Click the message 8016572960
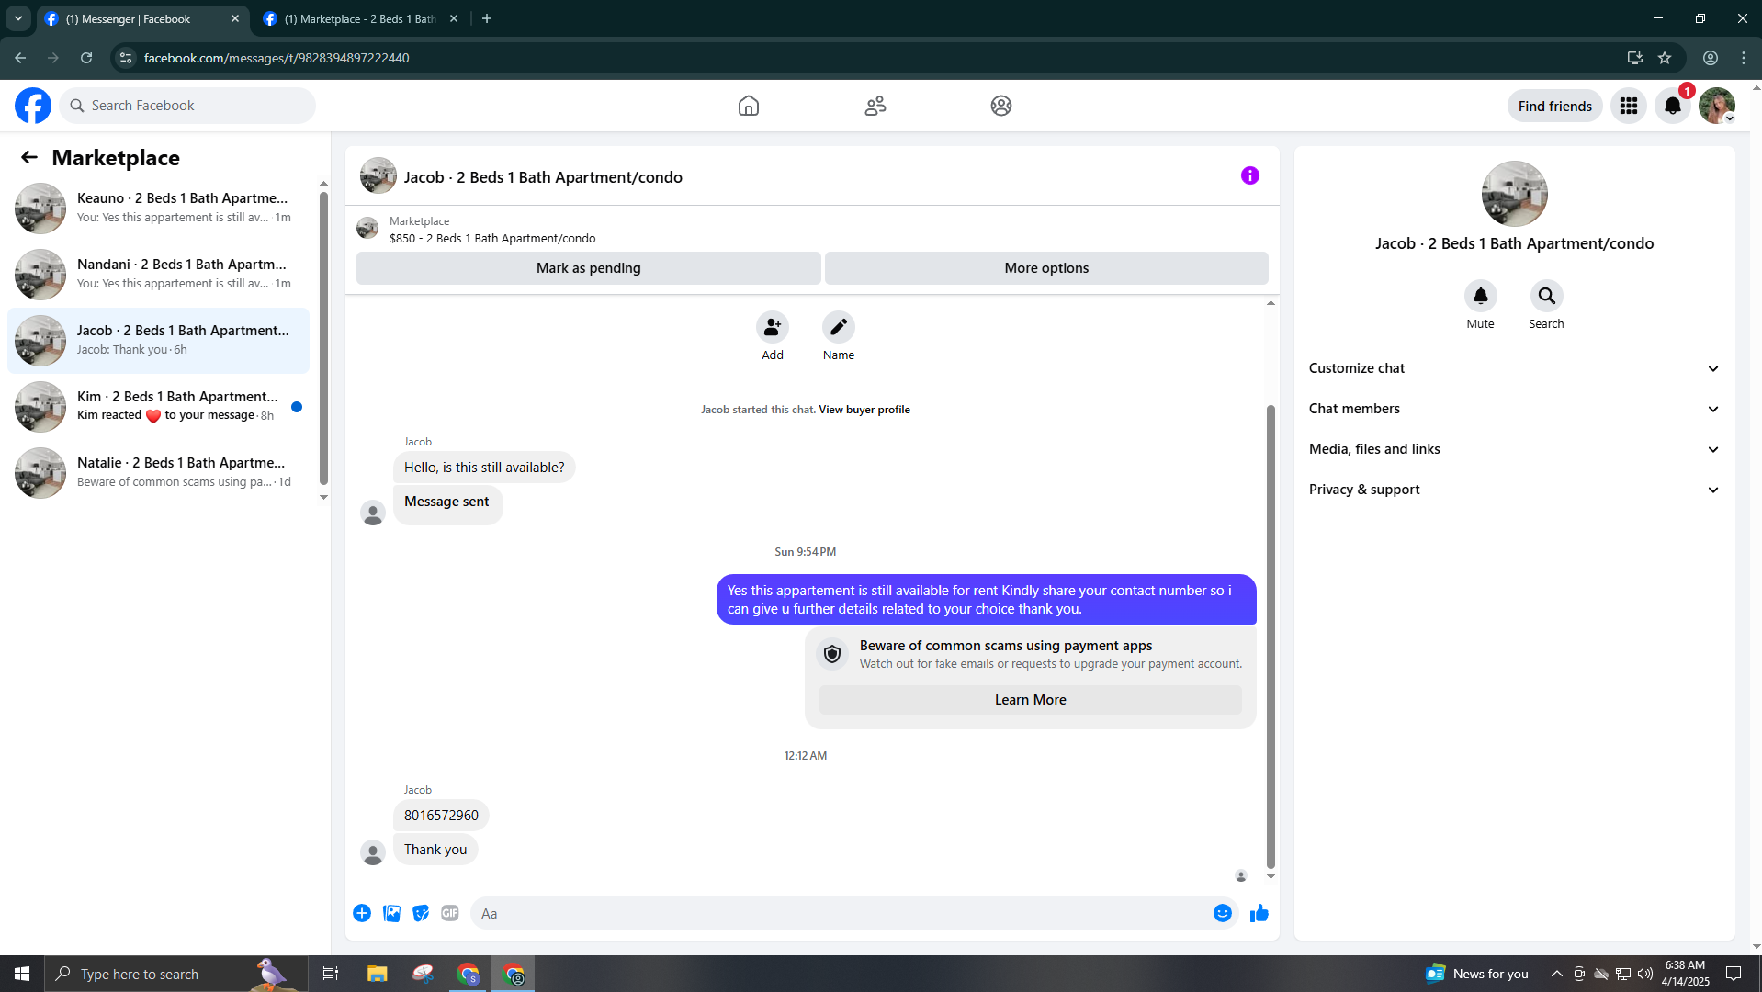The width and height of the screenshot is (1762, 992). pos(441,816)
